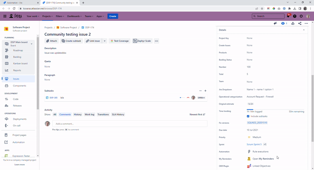Open the app switcher grid icon

(5, 16)
